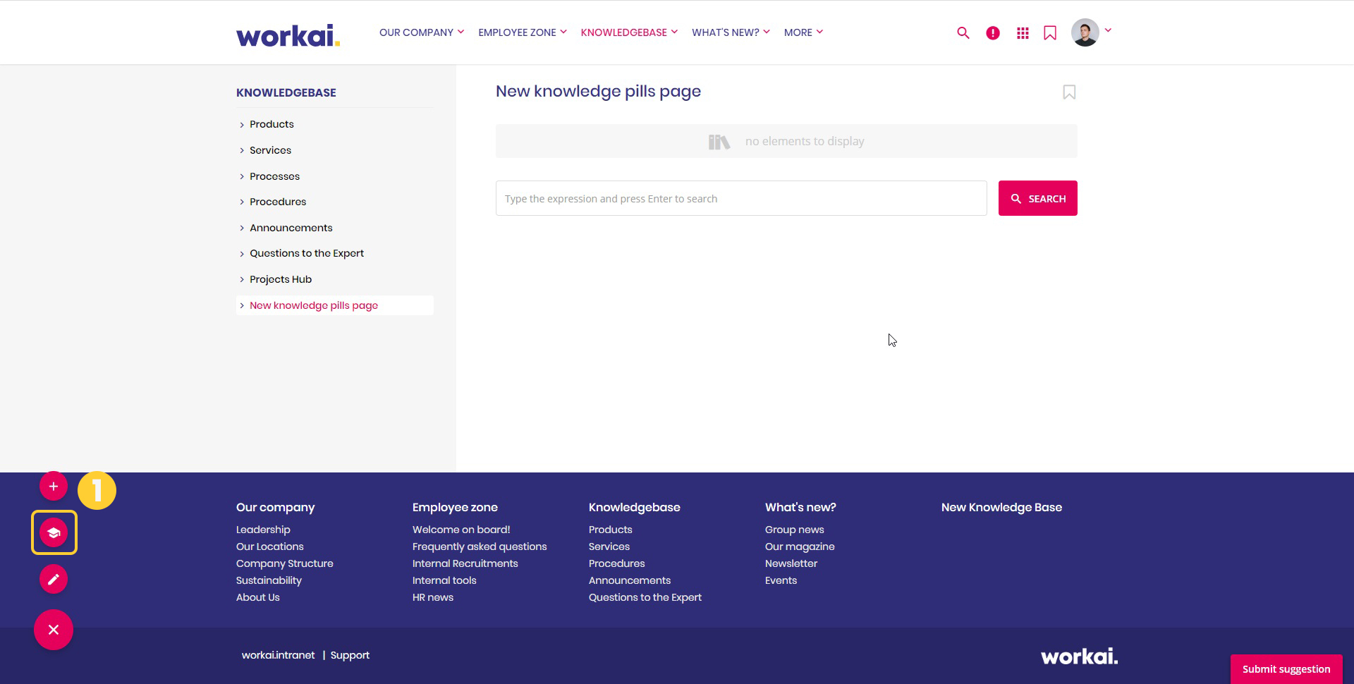1354x684 pixels.
Task: Open the Support link in footer
Action: coord(350,655)
